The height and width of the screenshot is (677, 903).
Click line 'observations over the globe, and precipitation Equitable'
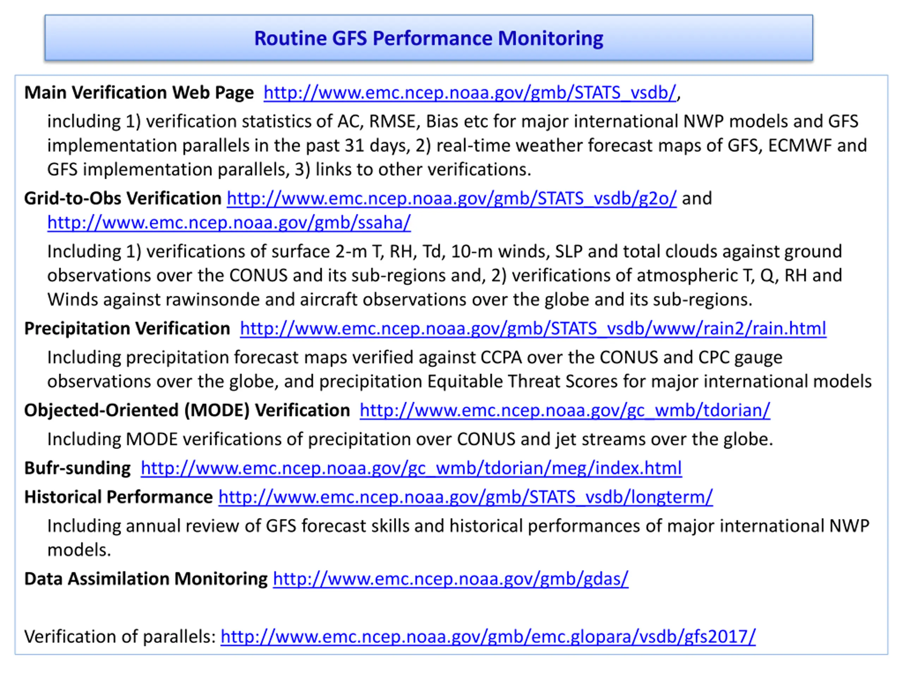(x=459, y=382)
